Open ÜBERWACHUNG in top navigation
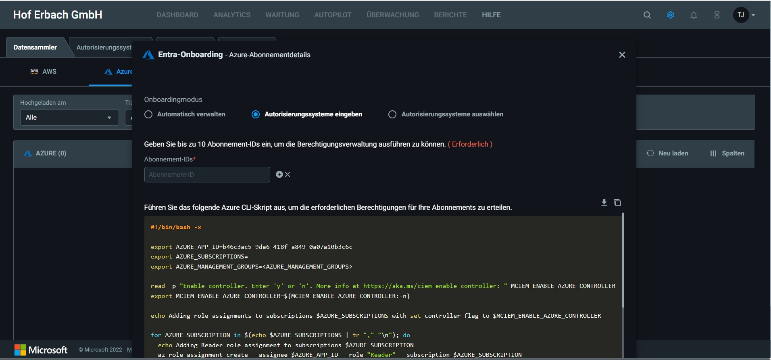This screenshot has height=360, width=771. [x=393, y=15]
